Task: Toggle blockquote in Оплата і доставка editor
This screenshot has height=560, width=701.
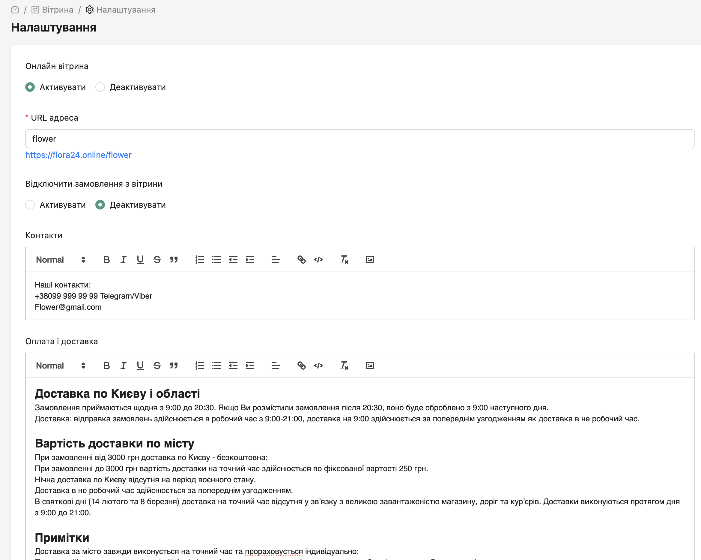Action: (174, 366)
